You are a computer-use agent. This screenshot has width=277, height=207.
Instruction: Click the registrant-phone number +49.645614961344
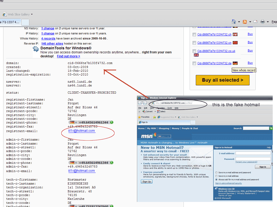(x=93, y=122)
